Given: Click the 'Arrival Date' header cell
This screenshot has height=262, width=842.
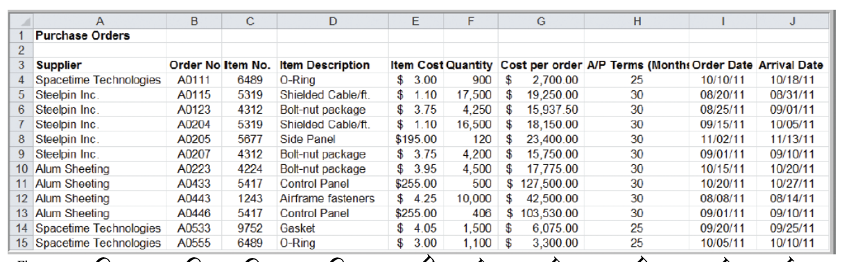Looking at the screenshot, I should tap(791, 65).
